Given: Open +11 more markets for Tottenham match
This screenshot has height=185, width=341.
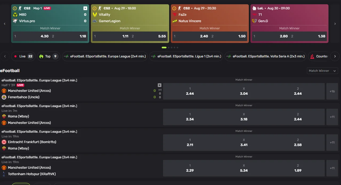Looking at the screenshot, I should (x=332, y=168).
